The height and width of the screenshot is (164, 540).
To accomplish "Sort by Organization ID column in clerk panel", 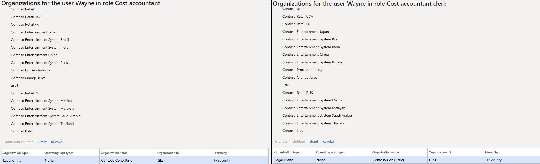I will 456,152.
